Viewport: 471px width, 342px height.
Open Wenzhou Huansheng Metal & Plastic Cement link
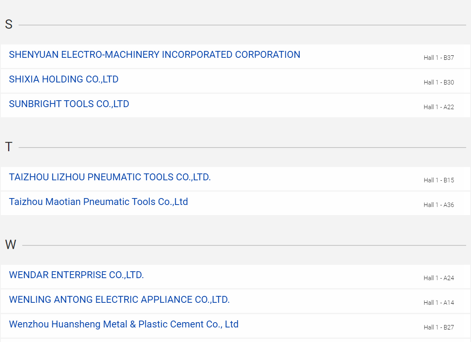pos(124,324)
